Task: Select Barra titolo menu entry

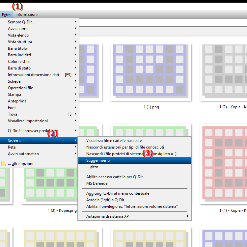Action: click(40, 48)
